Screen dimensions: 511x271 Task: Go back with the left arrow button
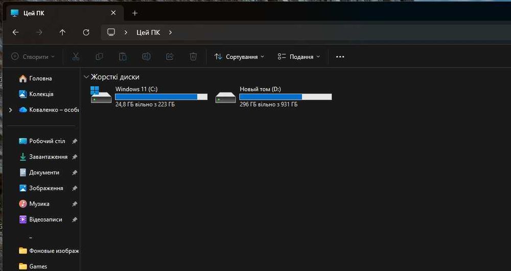(15, 32)
